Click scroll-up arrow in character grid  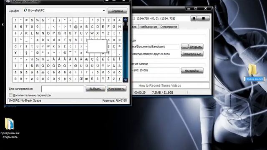click(126, 20)
